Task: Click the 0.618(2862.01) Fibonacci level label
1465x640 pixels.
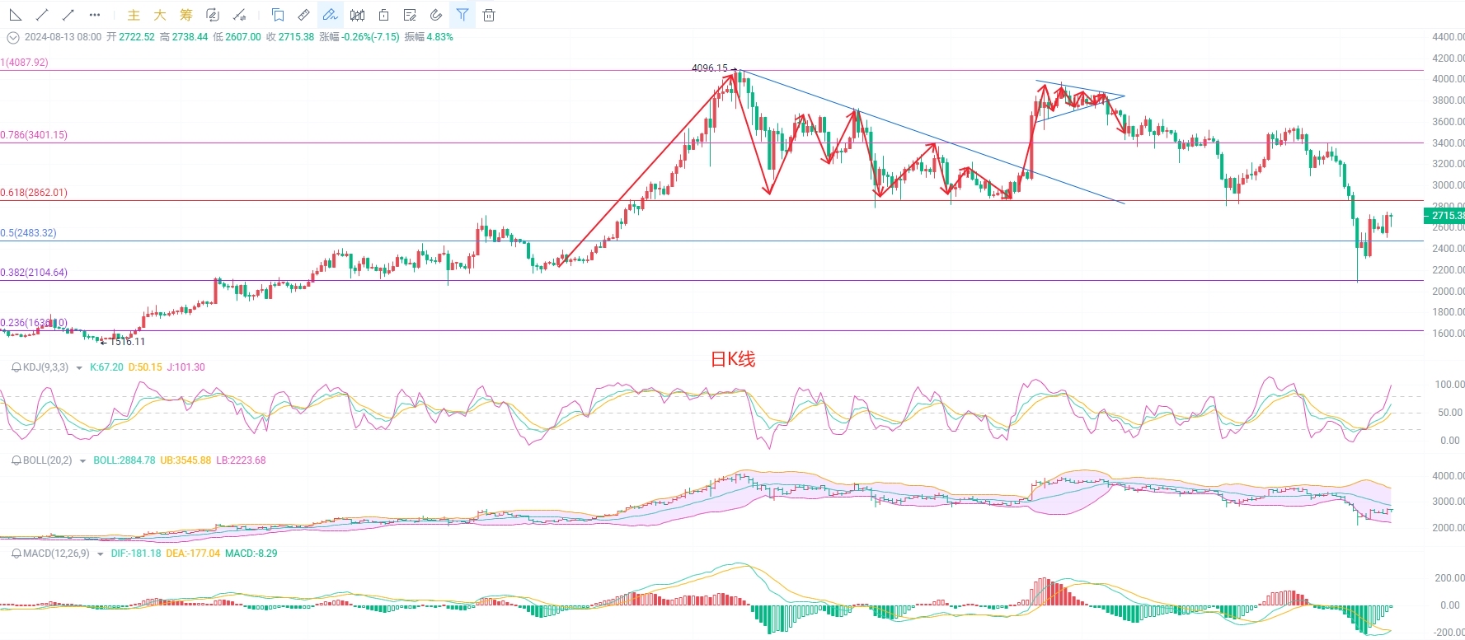Action: 34,193
